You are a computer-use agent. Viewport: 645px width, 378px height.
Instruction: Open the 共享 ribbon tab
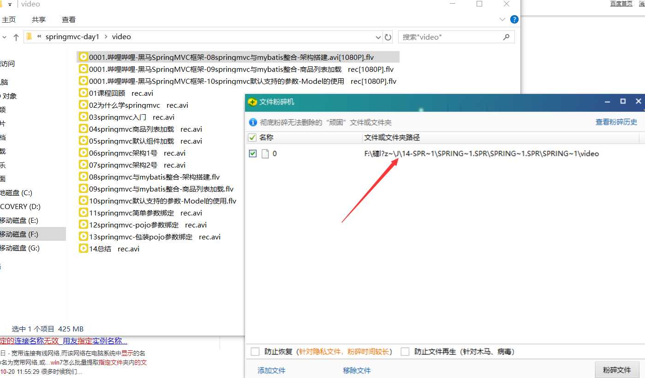39,20
